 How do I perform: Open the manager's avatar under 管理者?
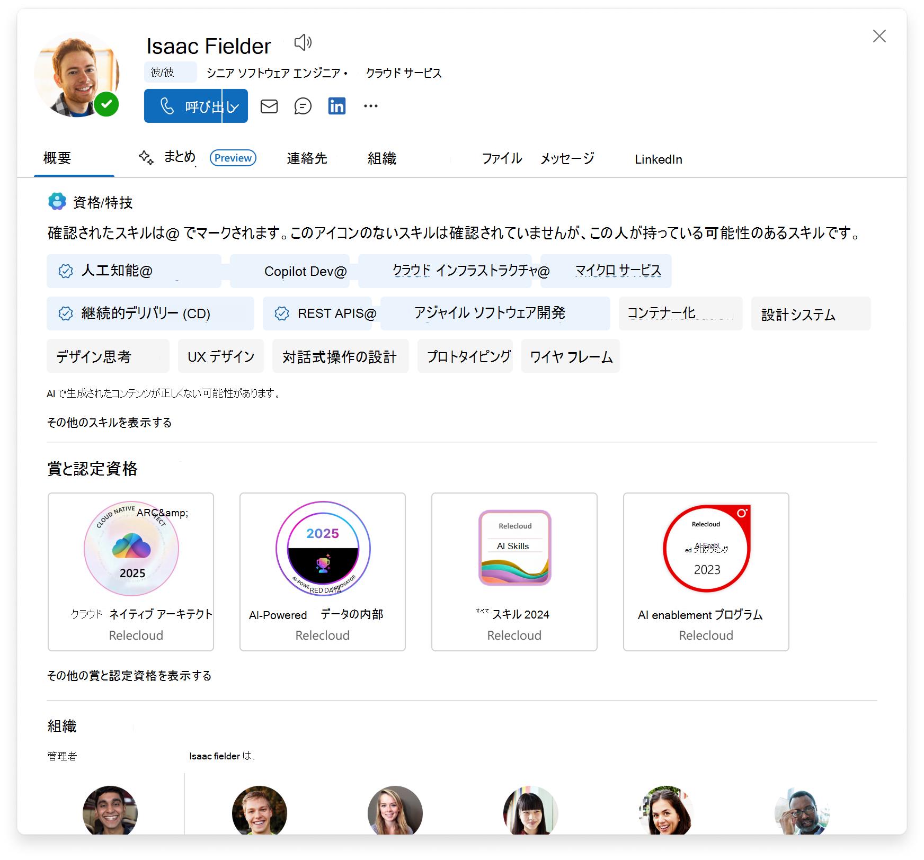(x=110, y=811)
